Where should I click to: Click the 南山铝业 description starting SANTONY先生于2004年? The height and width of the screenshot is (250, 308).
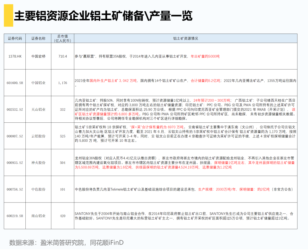pos(184,216)
